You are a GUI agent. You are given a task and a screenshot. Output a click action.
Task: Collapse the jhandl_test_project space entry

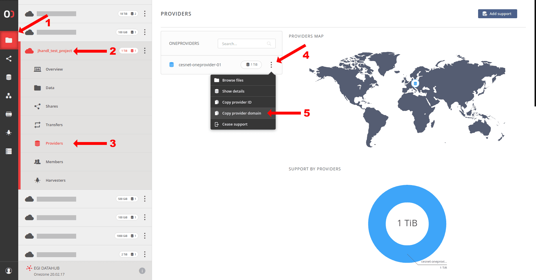click(x=54, y=51)
